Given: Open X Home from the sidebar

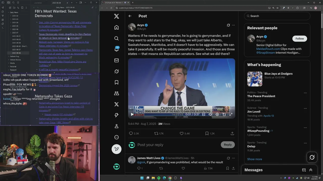Looking at the screenshot, I should 116,27.
